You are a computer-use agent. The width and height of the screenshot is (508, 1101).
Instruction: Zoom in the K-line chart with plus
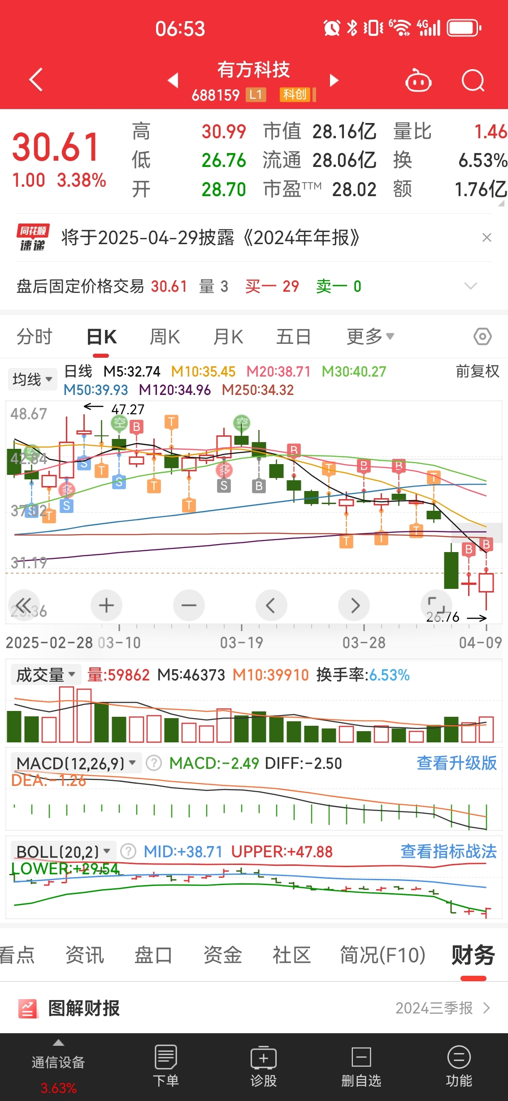click(106, 605)
